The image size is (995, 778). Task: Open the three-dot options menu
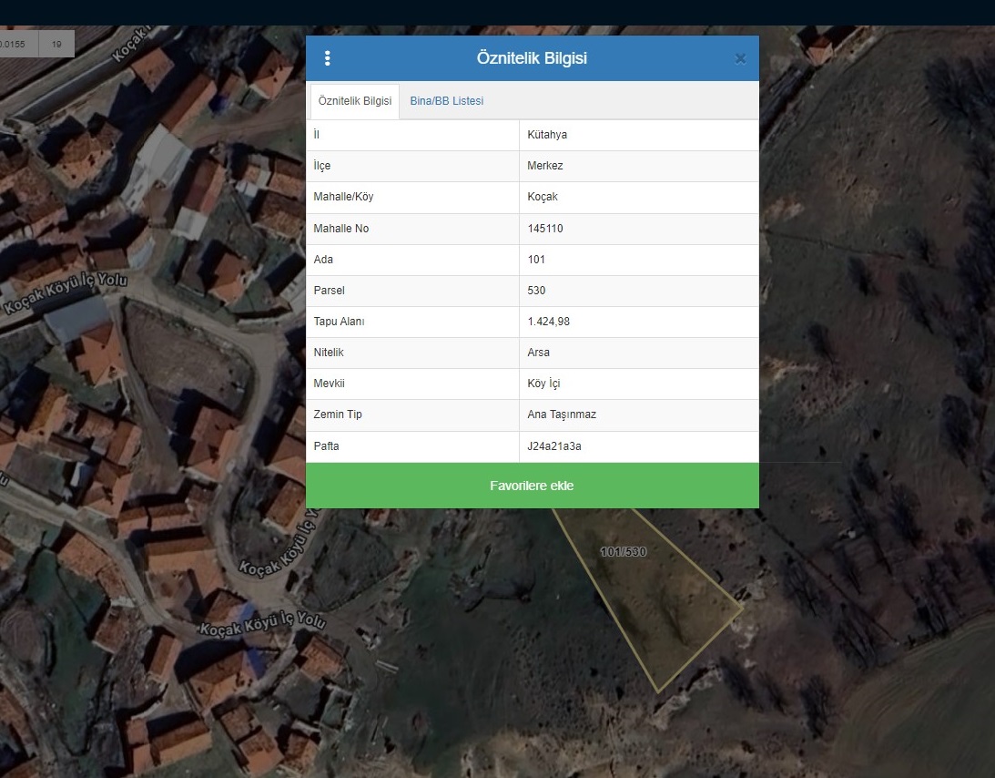pos(328,58)
